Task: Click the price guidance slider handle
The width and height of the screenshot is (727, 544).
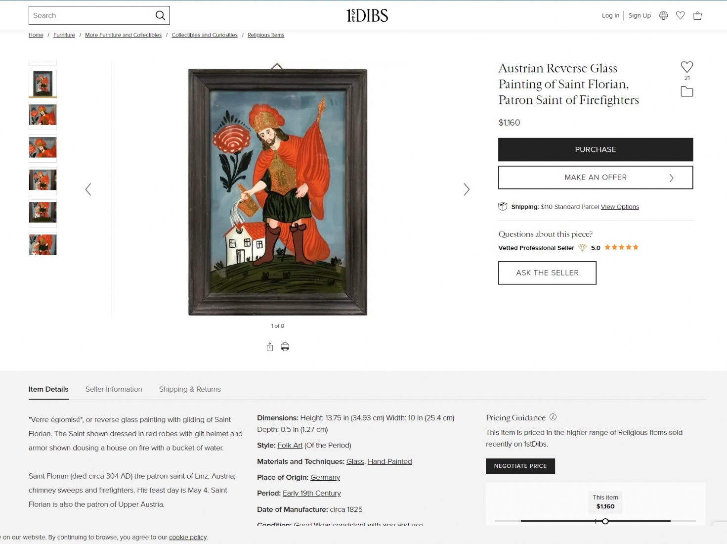Action: tap(605, 521)
